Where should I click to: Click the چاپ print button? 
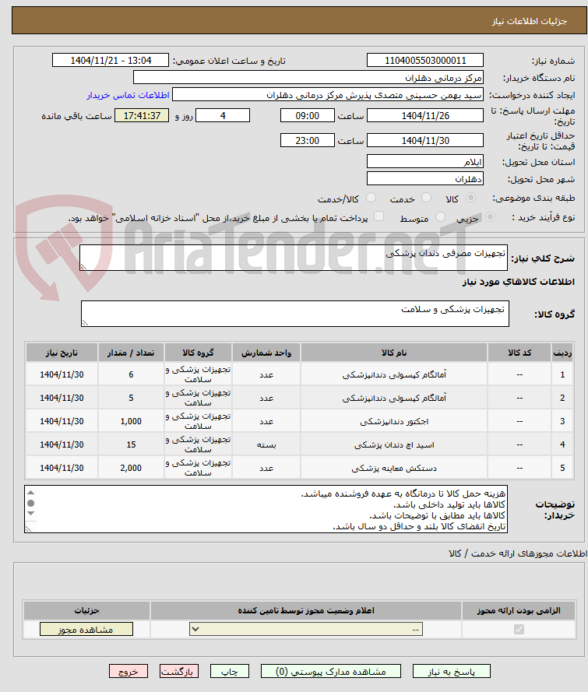[230, 672]
